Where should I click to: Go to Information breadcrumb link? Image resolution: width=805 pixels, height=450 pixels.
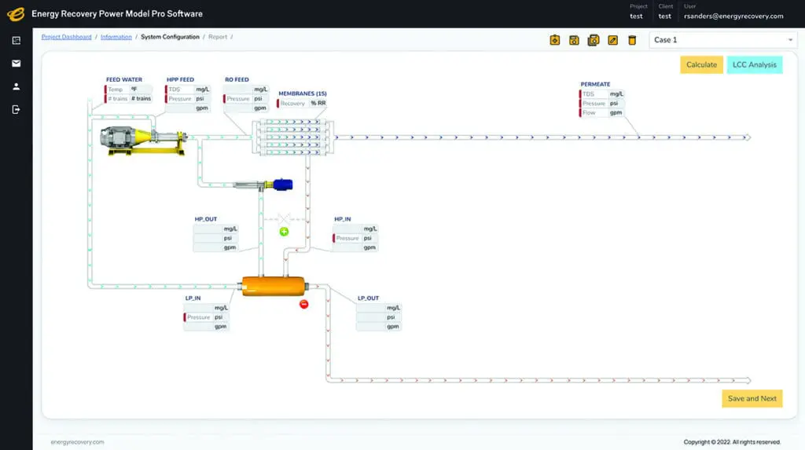pos(116,37)
